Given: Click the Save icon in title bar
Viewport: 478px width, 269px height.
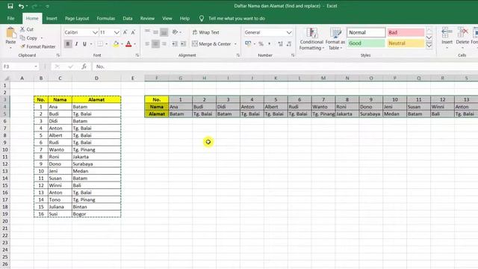Looking at the screenshot, I should click(x=10, y=6).
